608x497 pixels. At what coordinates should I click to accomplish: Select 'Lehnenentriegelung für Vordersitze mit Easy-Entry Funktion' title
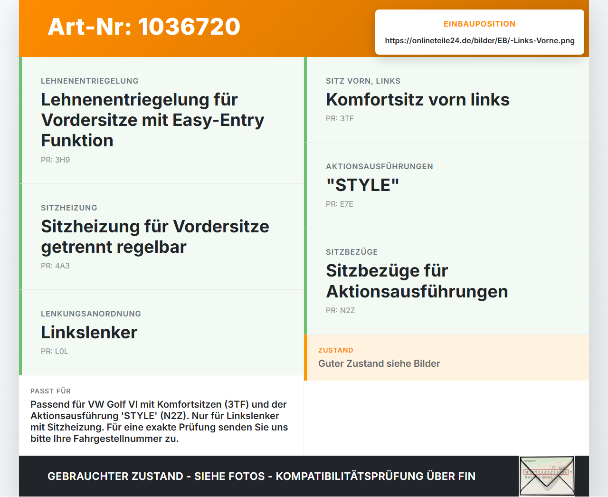point(153,120)
